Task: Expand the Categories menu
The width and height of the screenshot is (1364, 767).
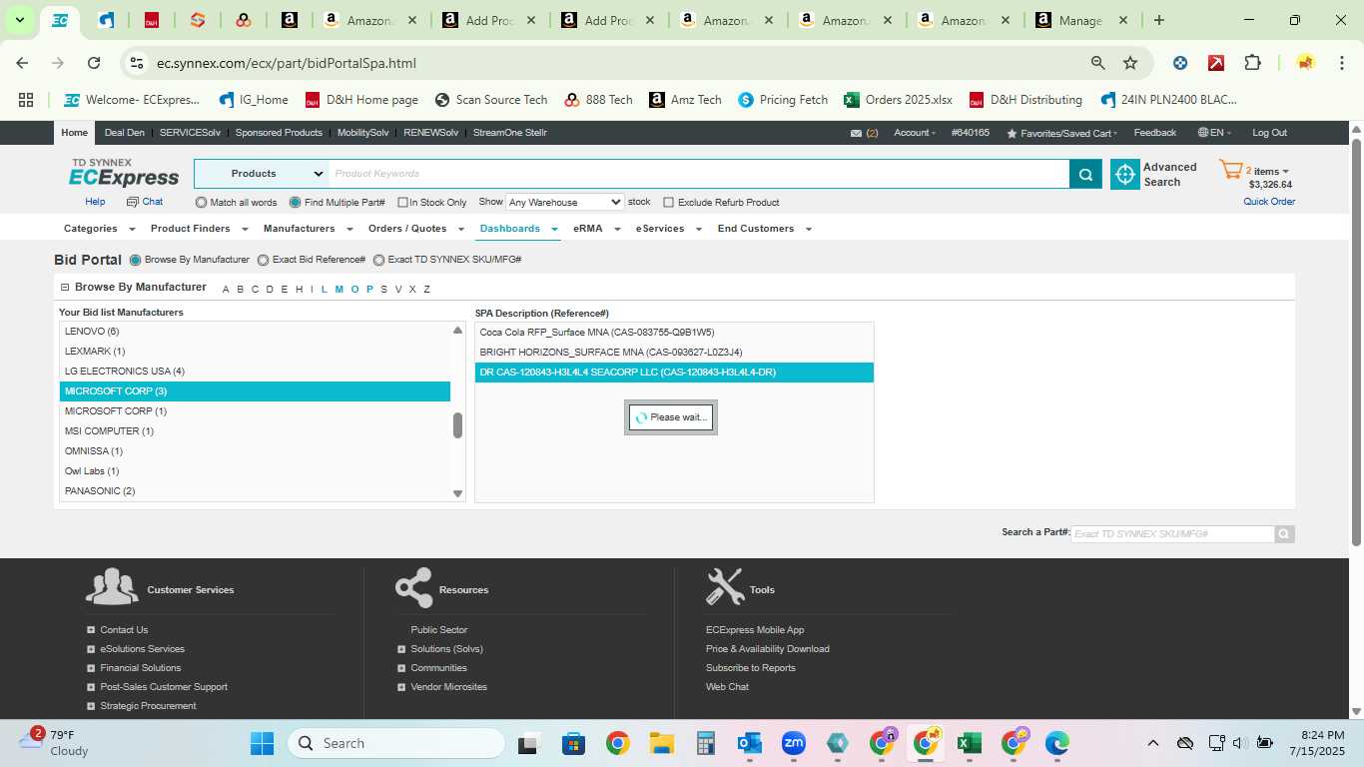Action: (97, 229)
